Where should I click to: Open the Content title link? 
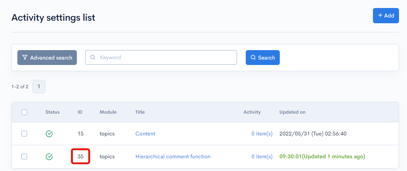click(x=145, y=134)
